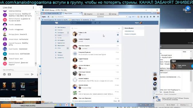Open Video item in VK sidebar
This screenshot has width=193, height=108.
point(61,46)
